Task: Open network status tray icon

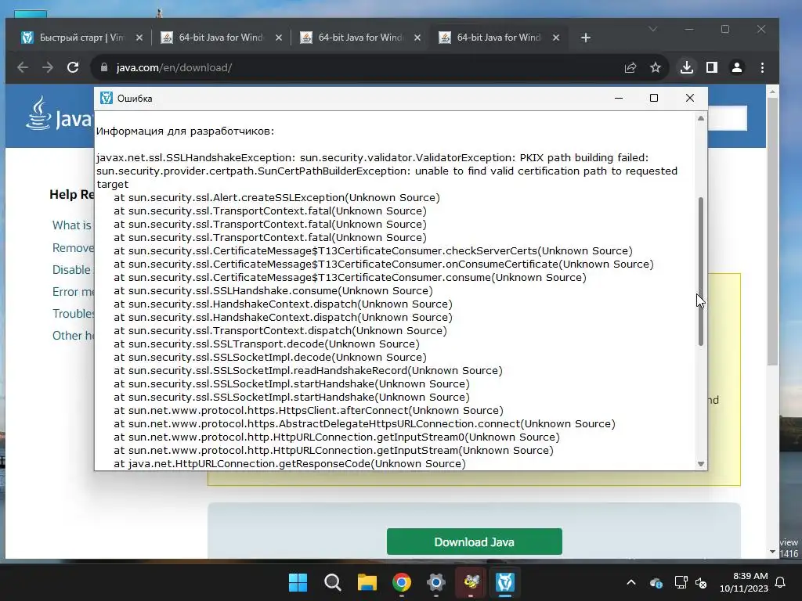Action: [681, 582]
